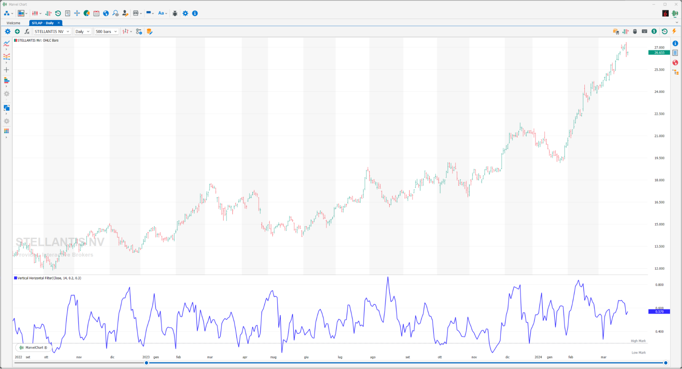Open the indicator list settings icon
Image resolution: width=682 pixels, height=369 pixels.
tap(139, 31)
